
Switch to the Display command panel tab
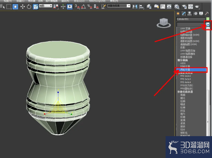tap(201, 14)
